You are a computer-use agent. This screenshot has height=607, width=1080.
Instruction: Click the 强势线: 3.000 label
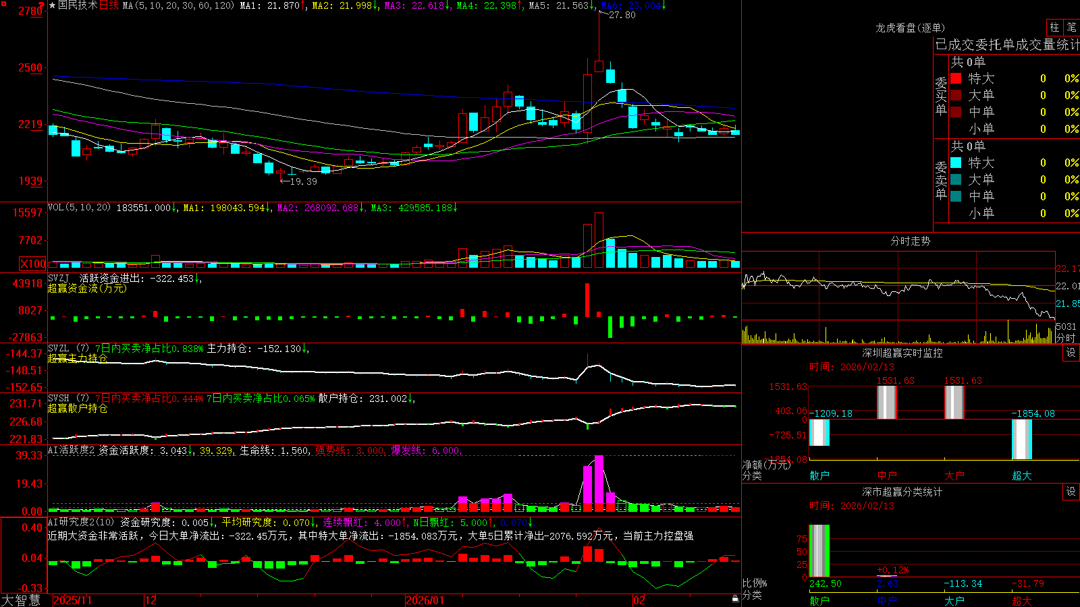pyautogui.click(x=350, y=451)
